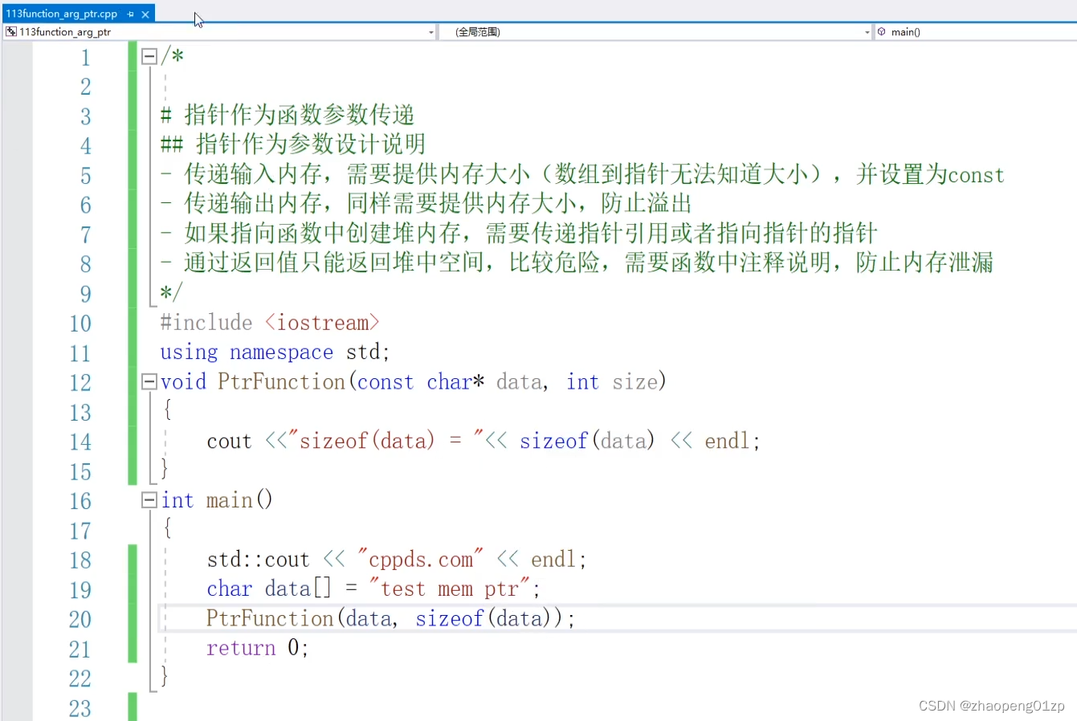
Task: Click the 'void' keyword on line 12
Action: [183, 381]
